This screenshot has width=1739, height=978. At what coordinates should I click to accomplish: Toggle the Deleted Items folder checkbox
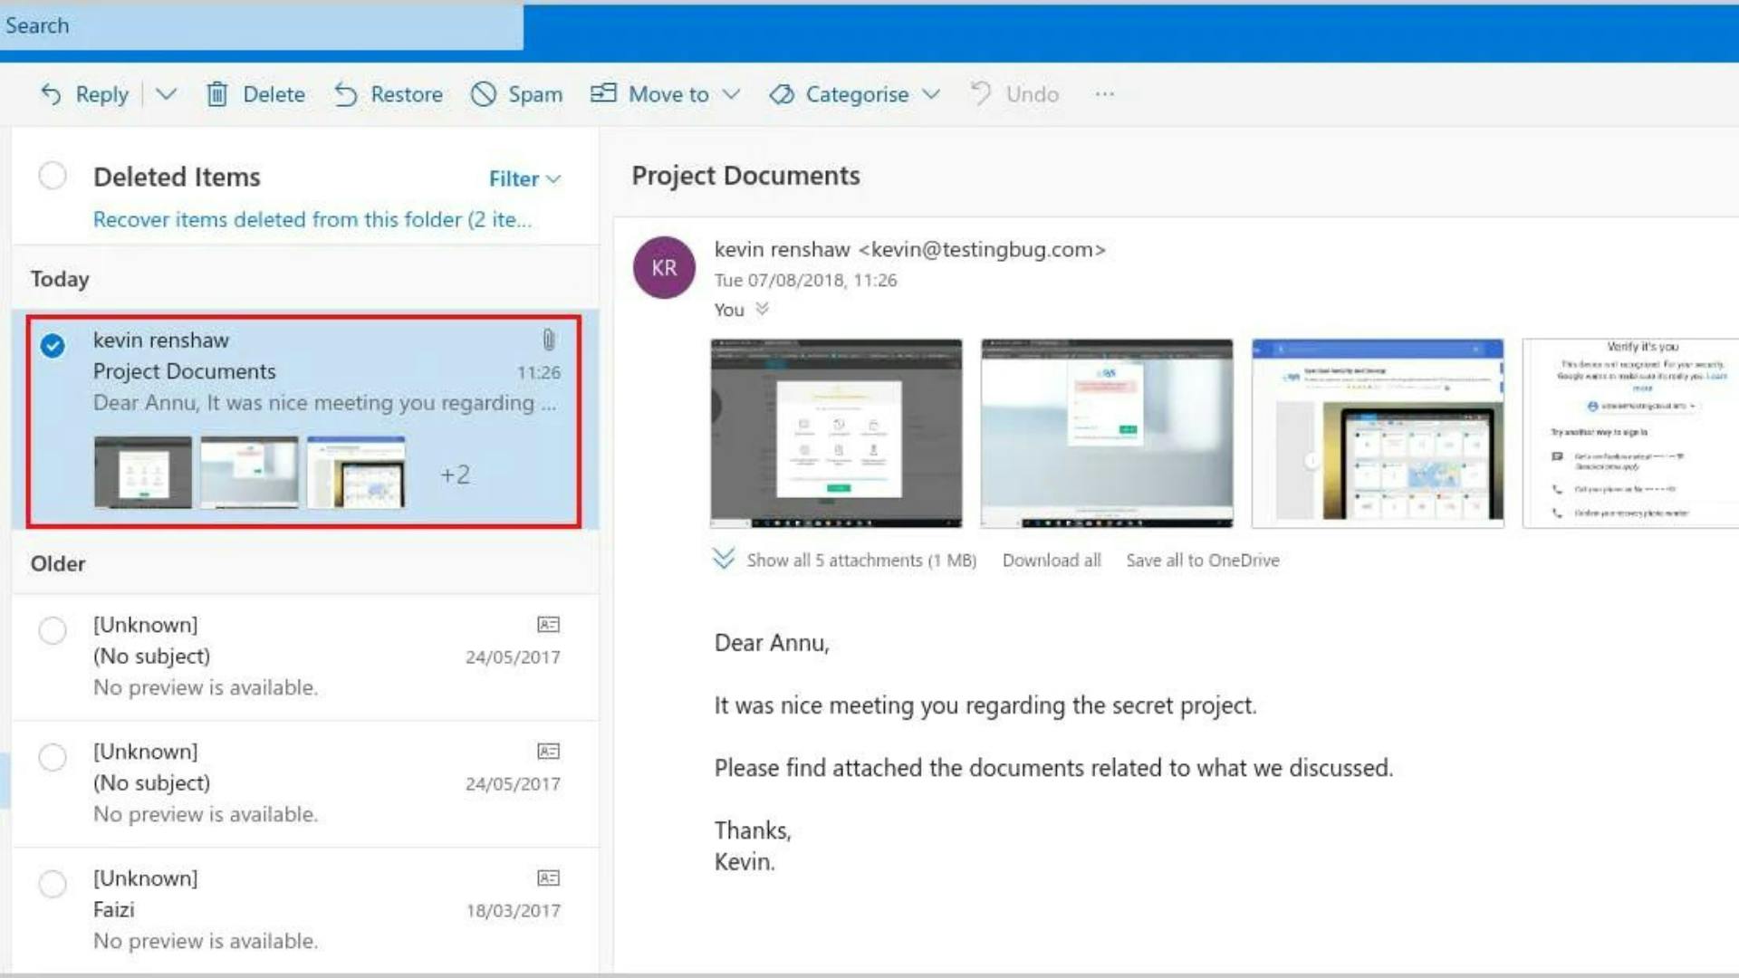tap(52, 176)
